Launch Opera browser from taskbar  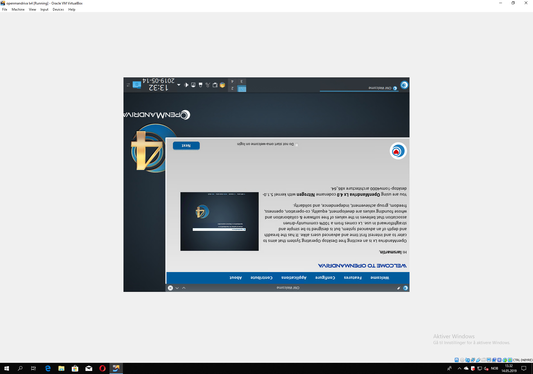[x=103, y=368]
